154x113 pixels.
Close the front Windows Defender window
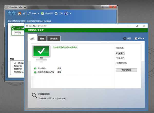pyautogui.click(x=144, y=26)
